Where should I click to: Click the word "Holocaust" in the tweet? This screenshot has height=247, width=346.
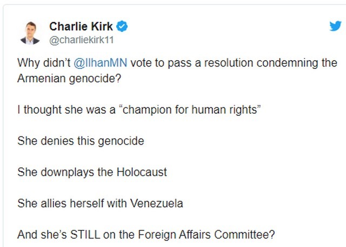[x=142, y=172]
